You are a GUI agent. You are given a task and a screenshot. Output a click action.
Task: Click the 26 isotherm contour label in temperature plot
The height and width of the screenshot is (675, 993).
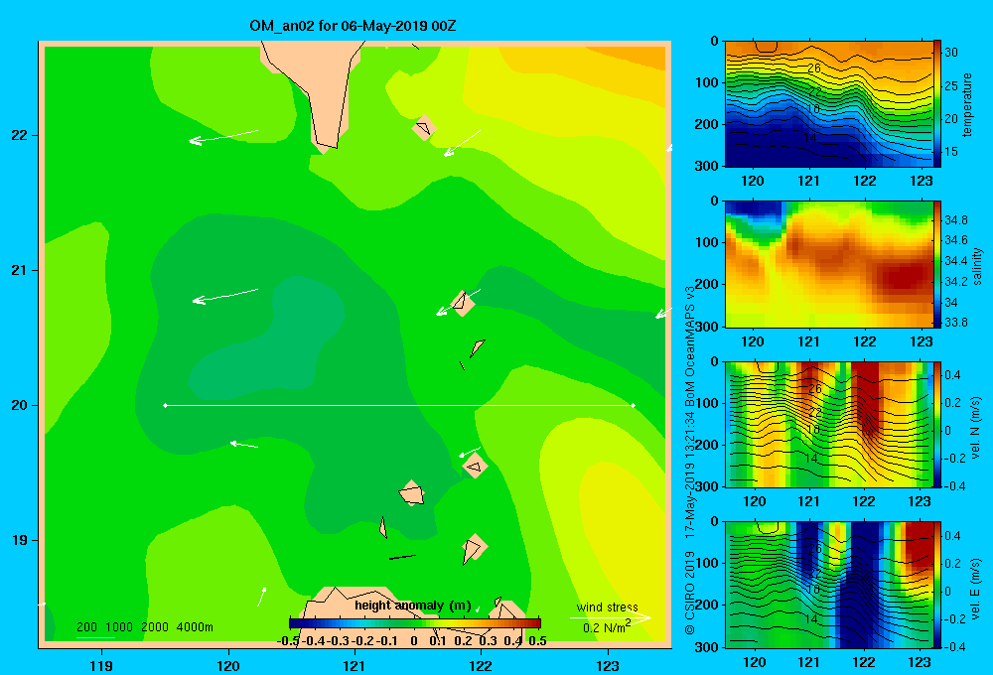(x=814, y=67)
